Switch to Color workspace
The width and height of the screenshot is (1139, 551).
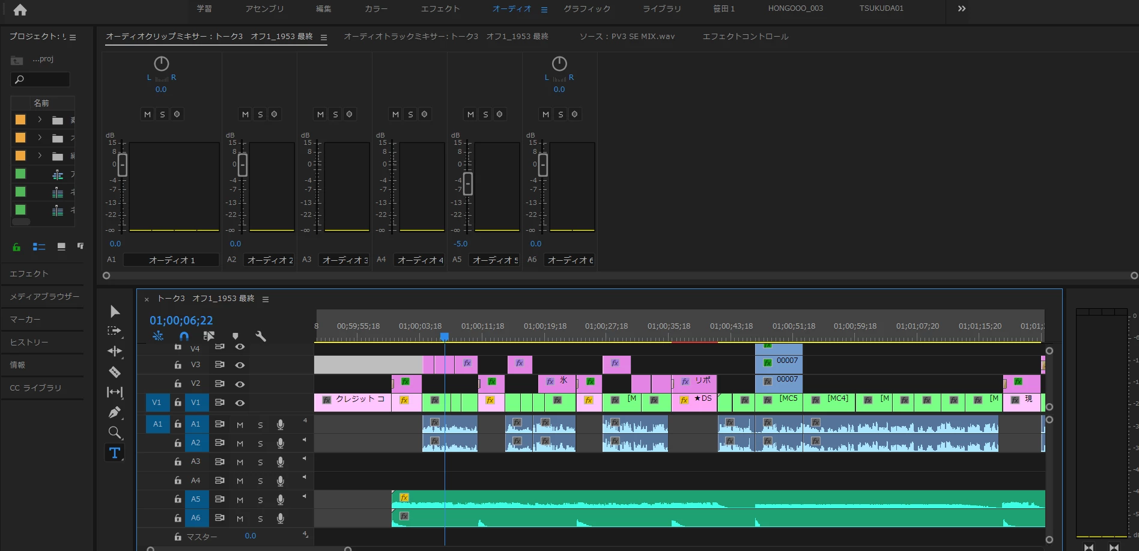pyautogui.click(x=376, y=9)
